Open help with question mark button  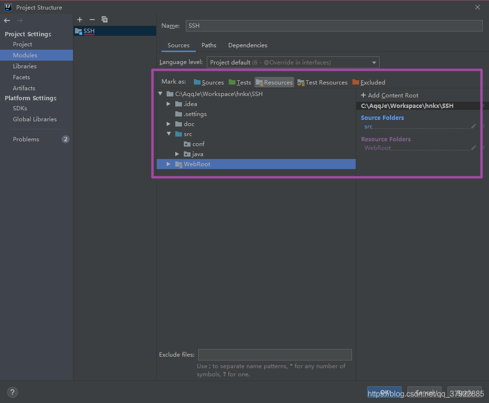point(12,392)
